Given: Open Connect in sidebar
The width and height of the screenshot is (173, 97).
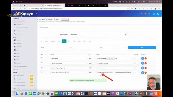Looking at the screenshot, I should (19, 34).
